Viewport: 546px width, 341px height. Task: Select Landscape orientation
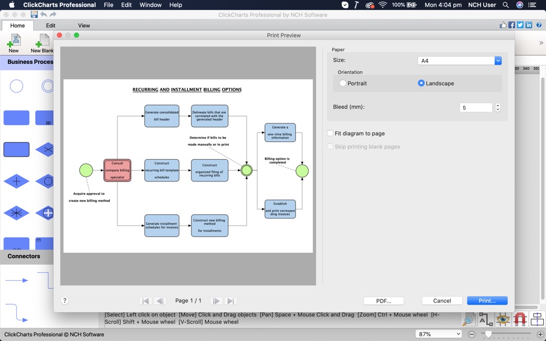point(436,83)
